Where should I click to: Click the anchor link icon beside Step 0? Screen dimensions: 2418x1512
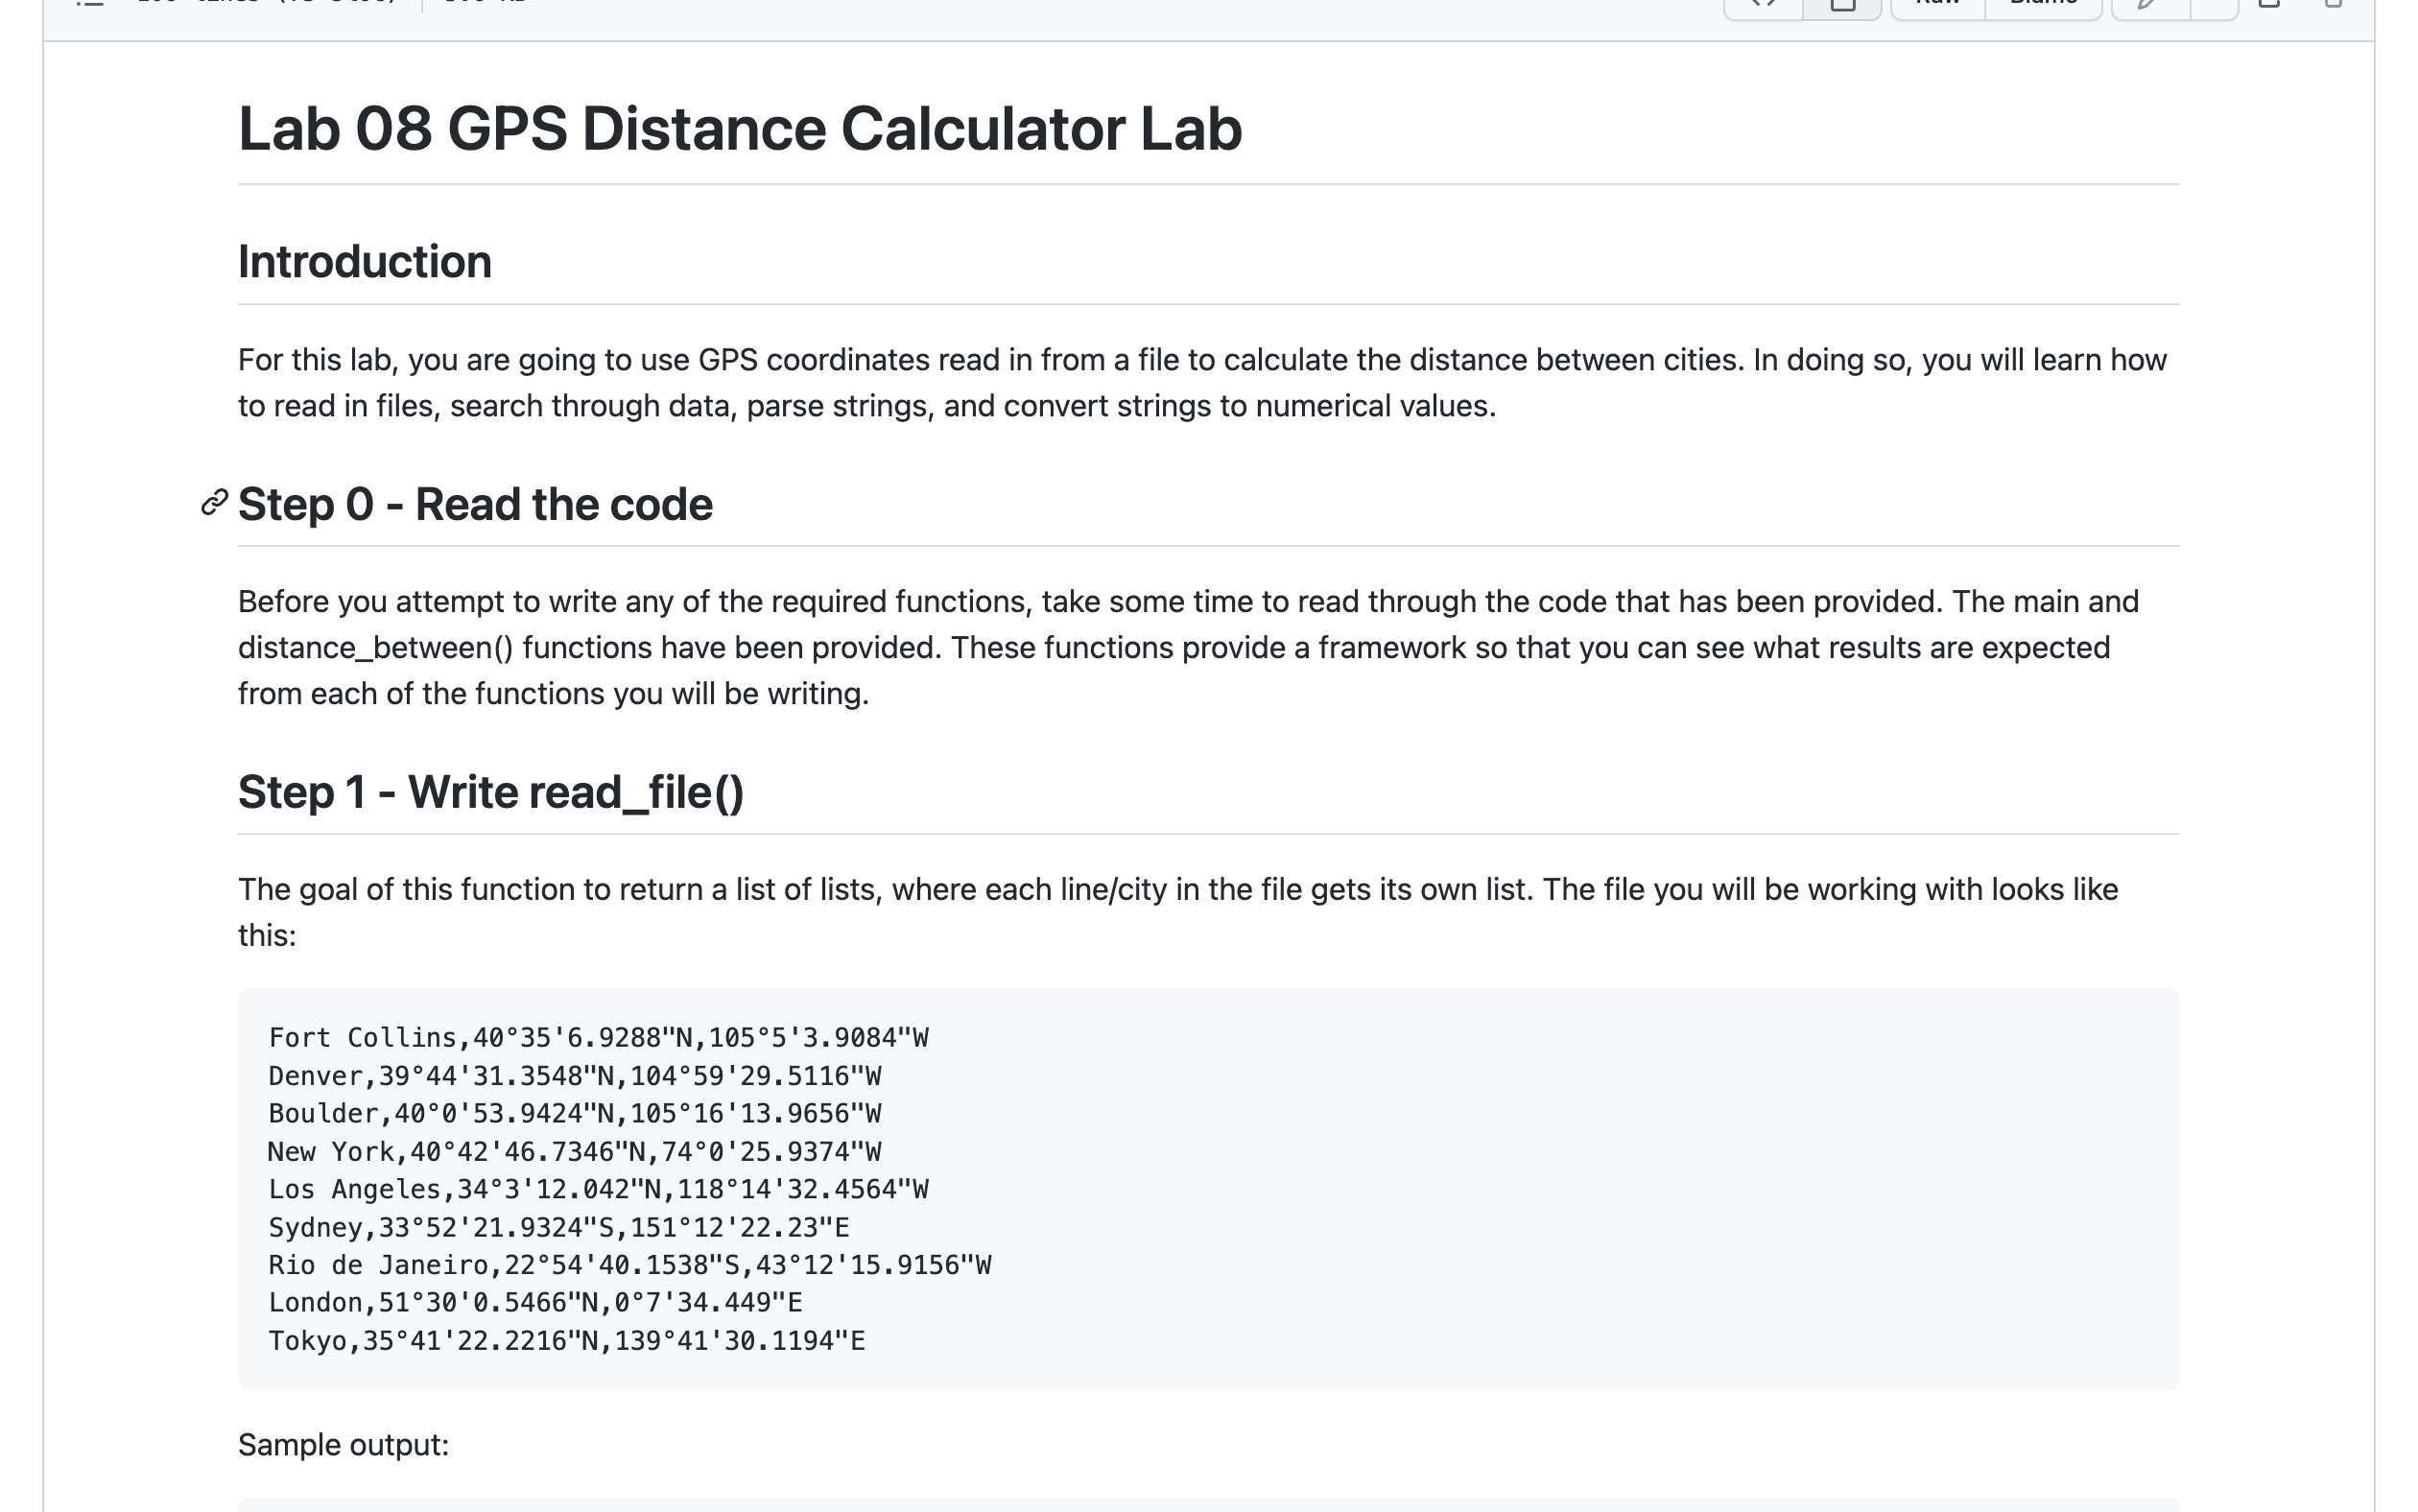(214, 503)
